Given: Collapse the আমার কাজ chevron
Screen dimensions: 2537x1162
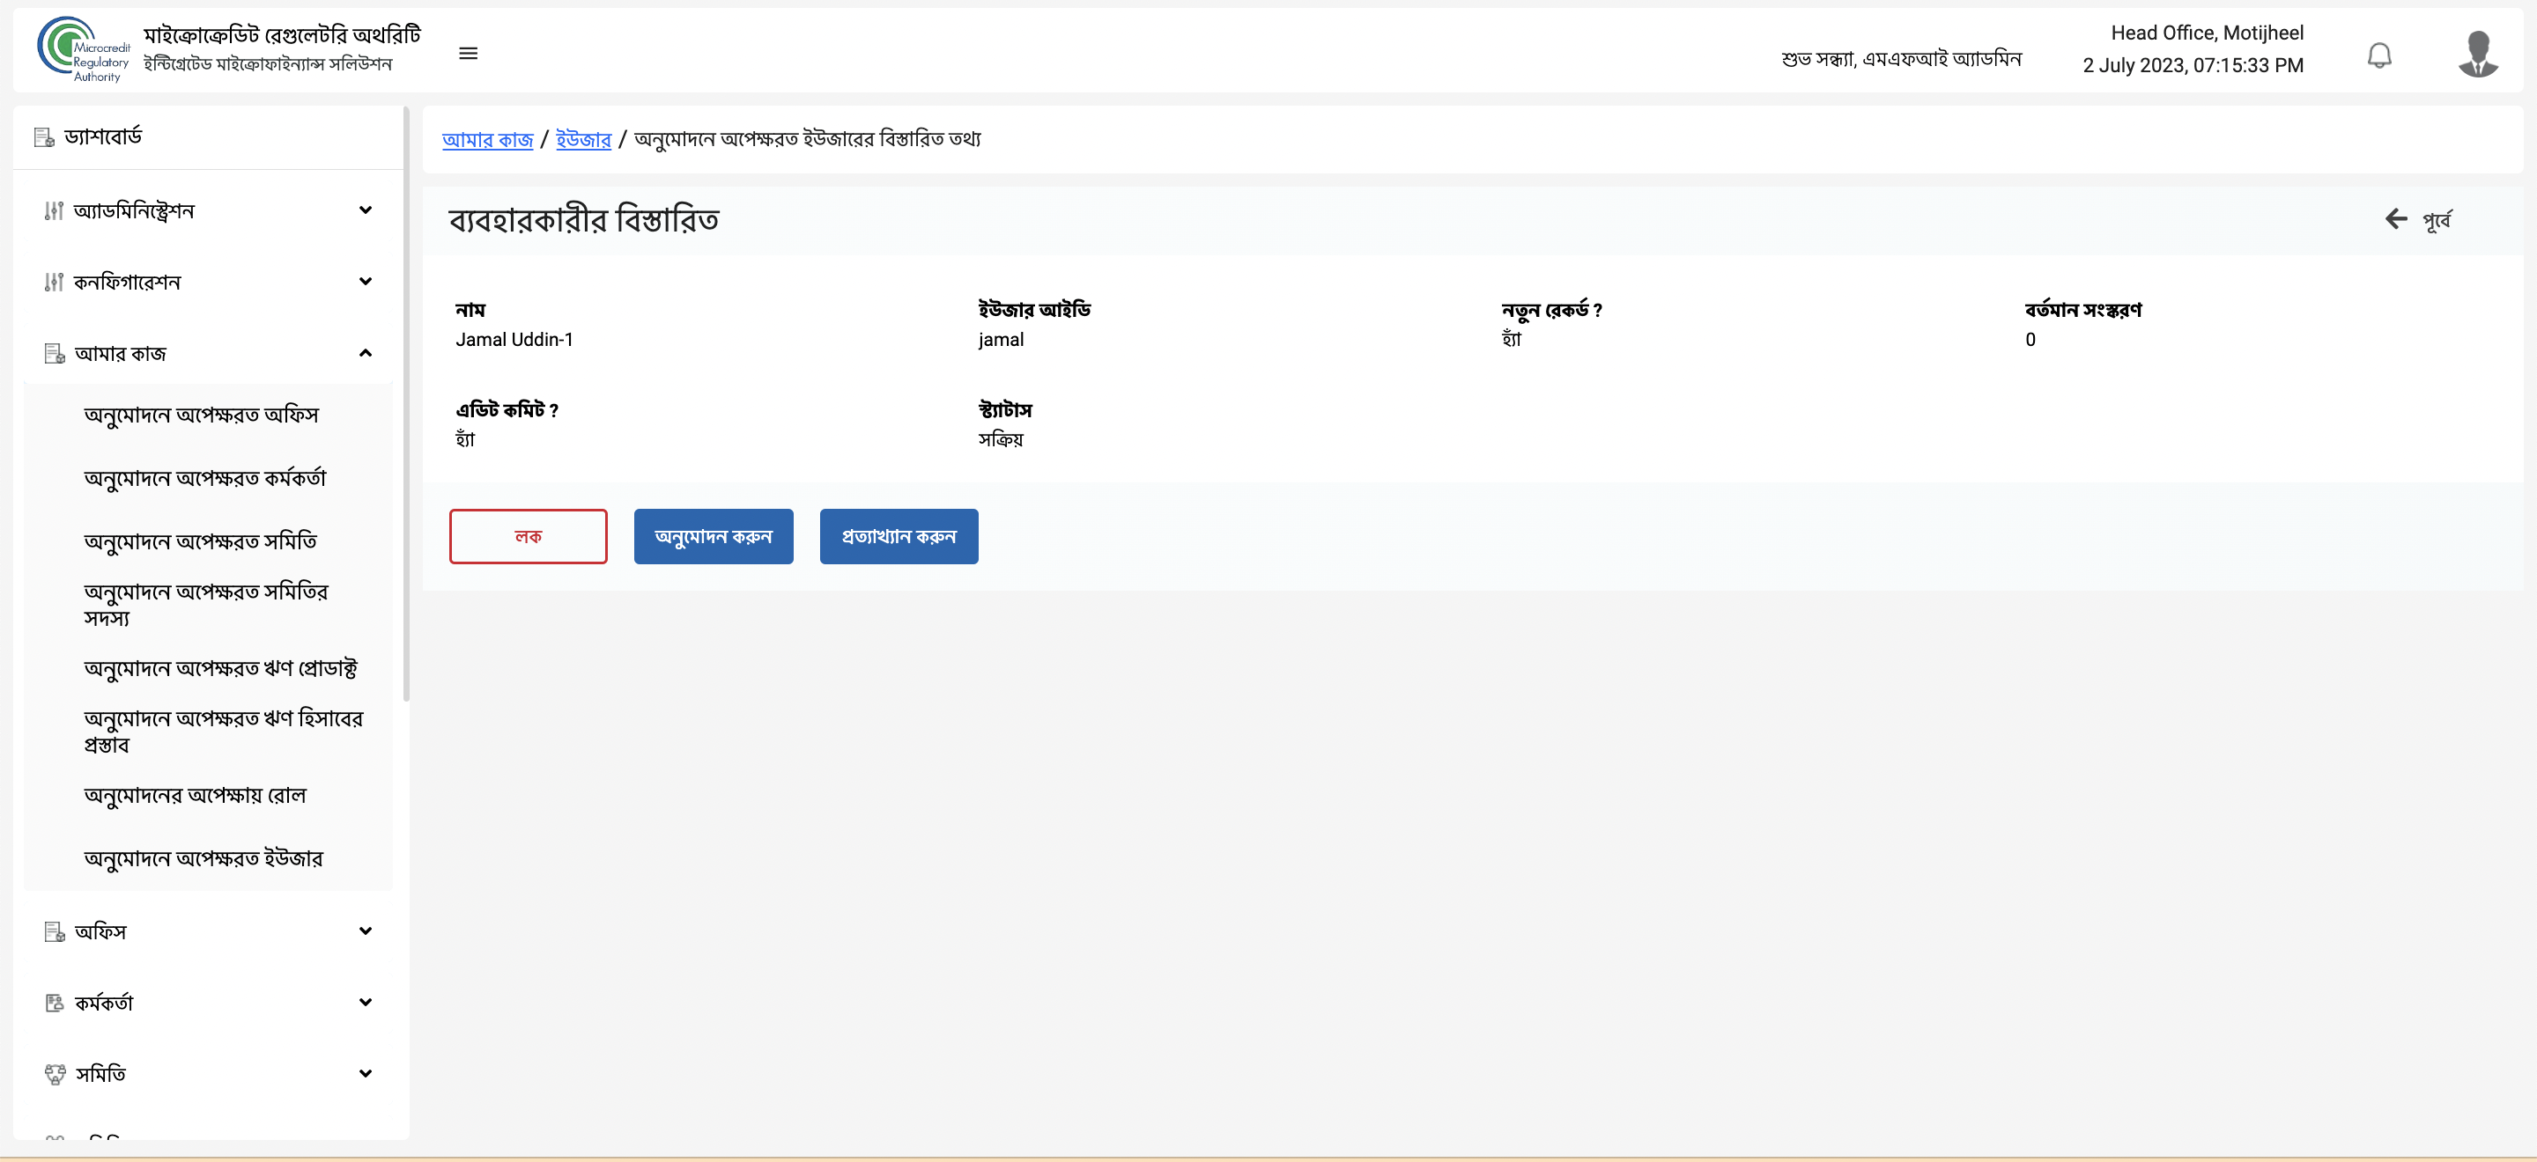Looking at the screenshot, I should coord(366,352).
